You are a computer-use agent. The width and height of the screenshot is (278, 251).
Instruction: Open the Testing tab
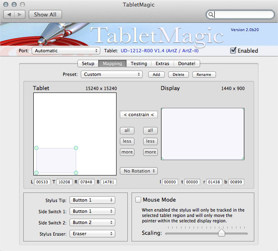point(139,63)
